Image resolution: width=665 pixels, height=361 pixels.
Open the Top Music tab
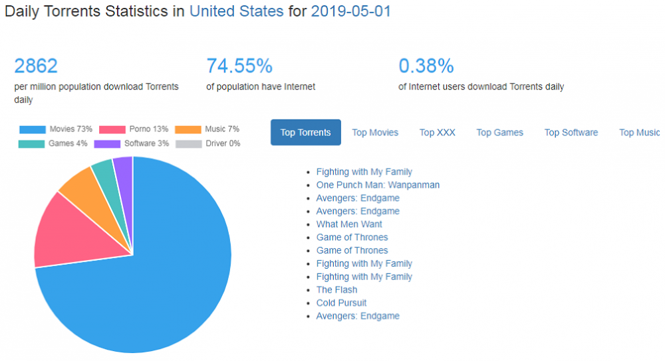click(639, 133)
